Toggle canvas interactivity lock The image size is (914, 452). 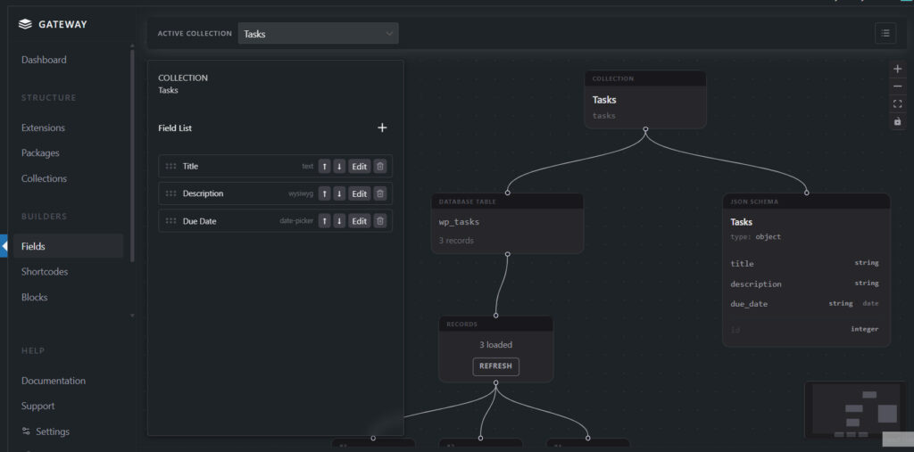(897, 121)
